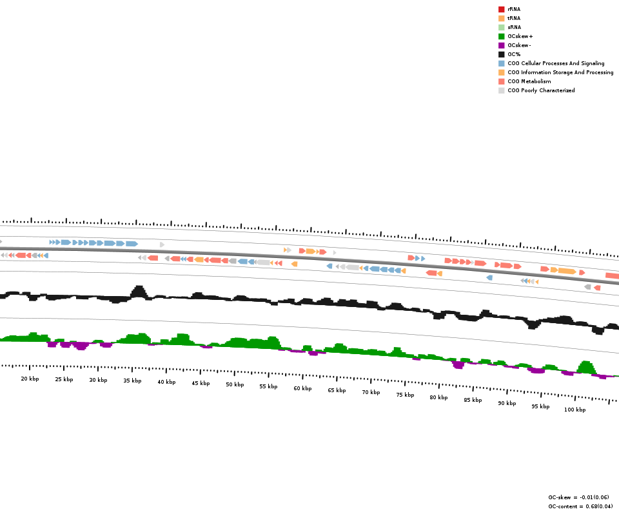Click the 65 kbp scale label

point(337,390)
